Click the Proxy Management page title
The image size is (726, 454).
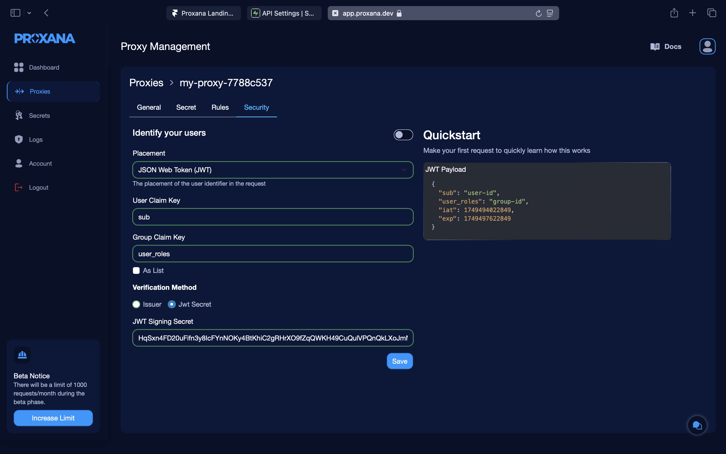pyautogui.click(x=165, y=46)
